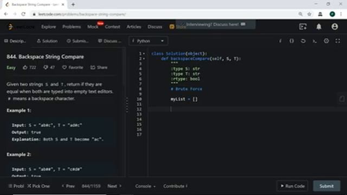Click the Interviewing Discuss here banner
347x195 pixels.
pyautogui.click(x=216, y=24)
